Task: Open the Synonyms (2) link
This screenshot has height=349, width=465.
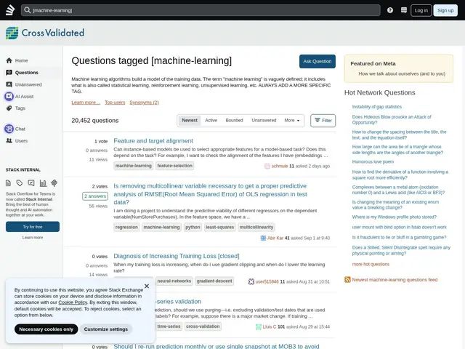Action: [144, 103]
